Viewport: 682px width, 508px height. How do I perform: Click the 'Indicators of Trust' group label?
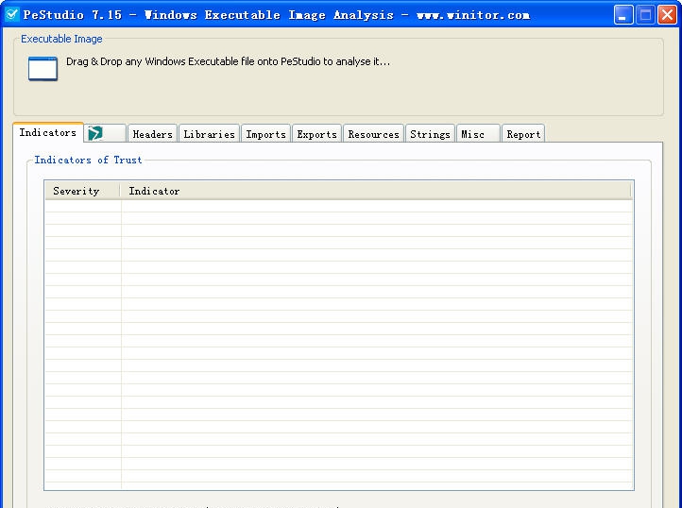(x=88, y=160)
